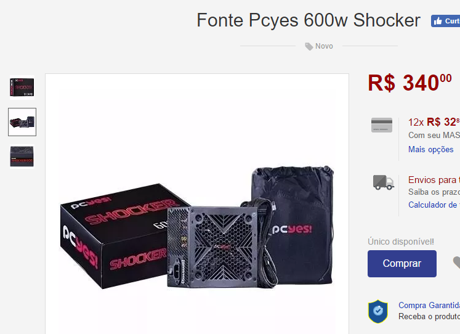Click the 12x R$ 32 installment text
460x334 pixels.
coord(434,122)
